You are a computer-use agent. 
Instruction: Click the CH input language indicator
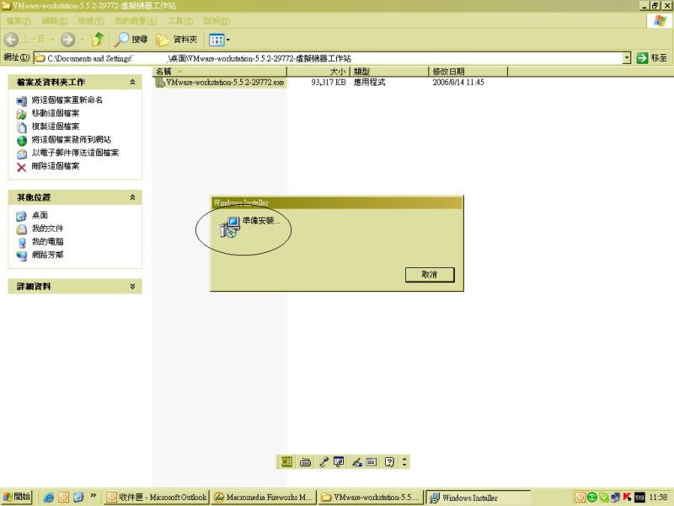[x=286, y=461]
